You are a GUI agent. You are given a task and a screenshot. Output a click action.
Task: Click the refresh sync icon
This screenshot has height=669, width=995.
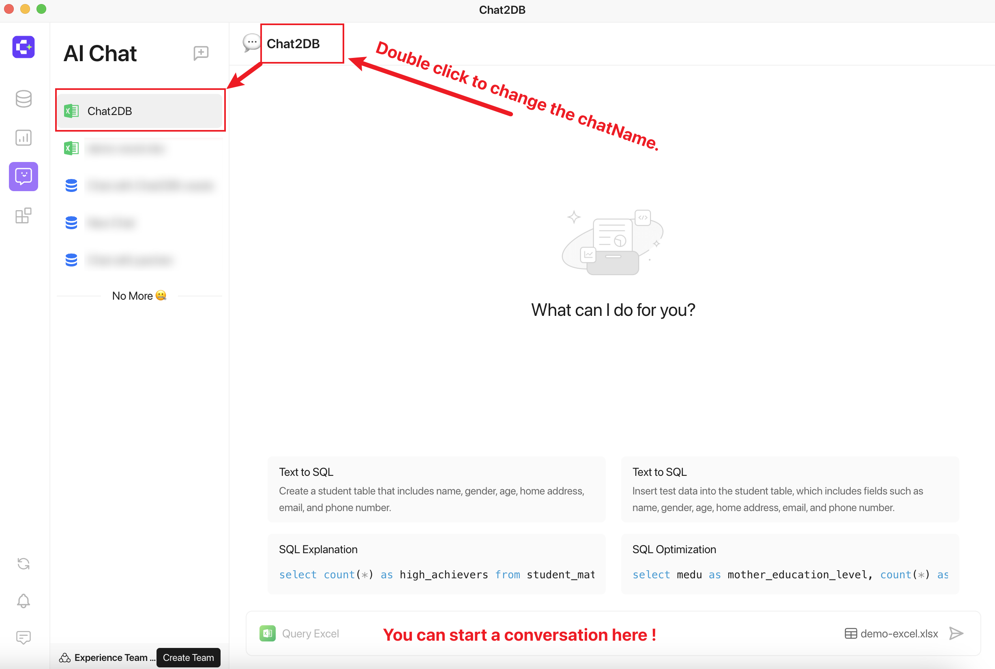(24, 564)
